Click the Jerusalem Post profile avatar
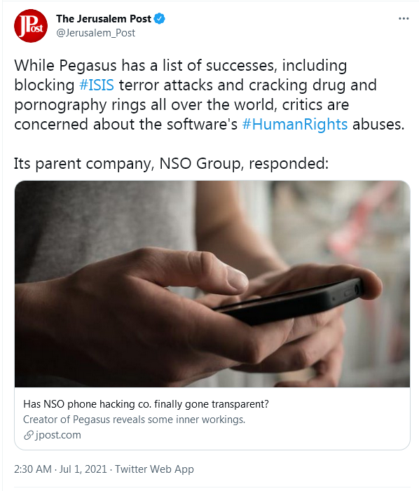This screenshot has height=491, width=419. pyautogui.click(x=31, y=26)
